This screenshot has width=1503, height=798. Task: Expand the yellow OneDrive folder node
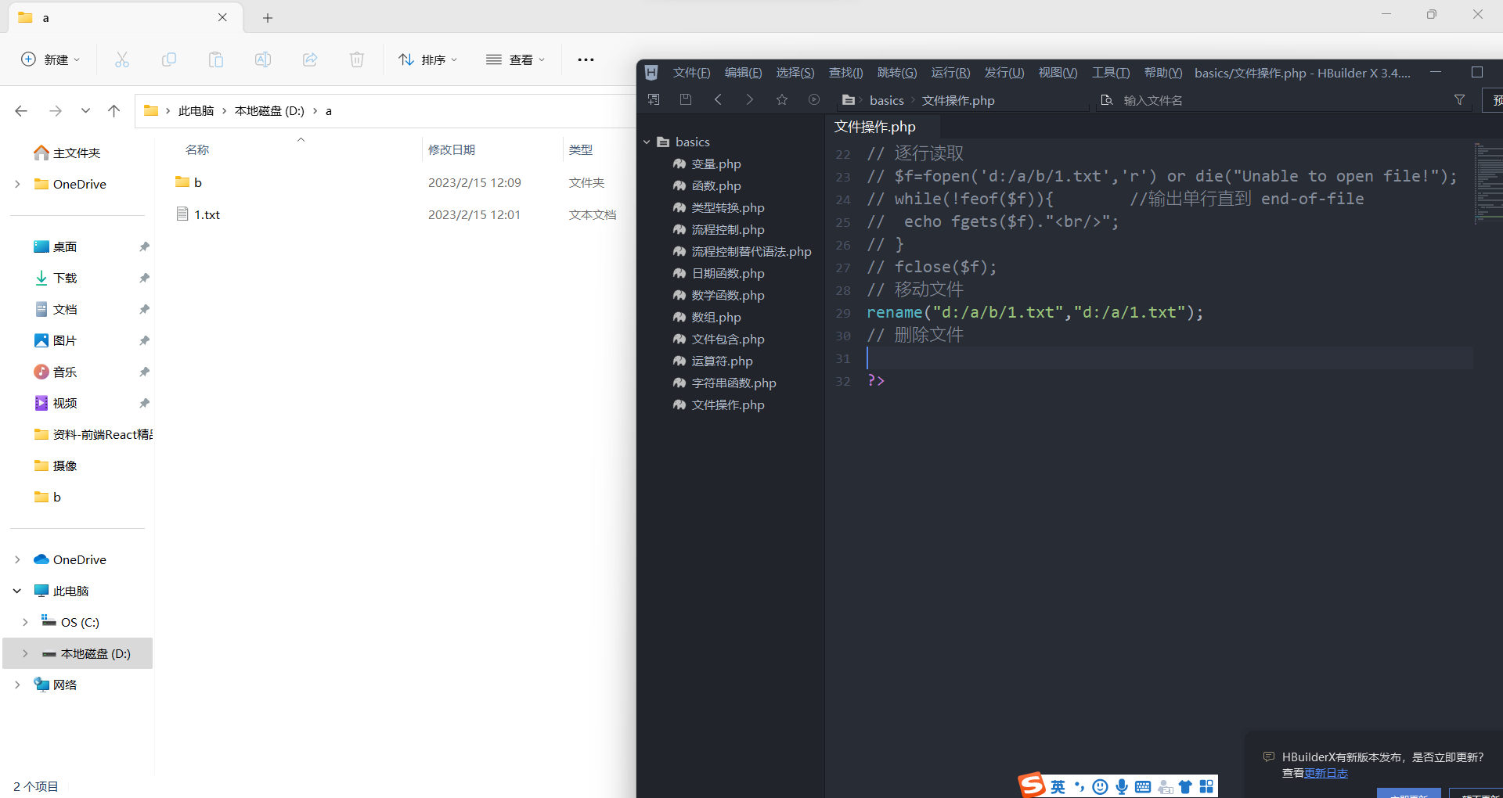pos(17,184)
